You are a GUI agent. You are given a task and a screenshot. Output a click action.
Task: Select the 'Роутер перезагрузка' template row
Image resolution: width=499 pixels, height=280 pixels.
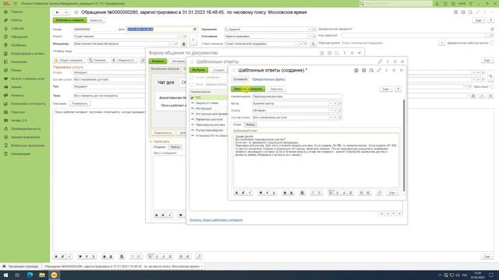[x=208, y=130]
